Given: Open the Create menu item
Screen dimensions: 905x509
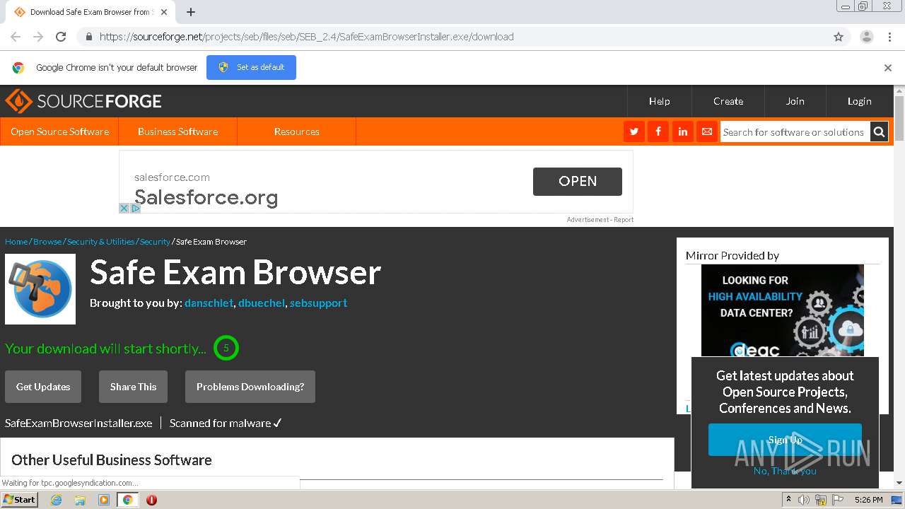Looking at the screenshot, I should [x=728, y=101].
